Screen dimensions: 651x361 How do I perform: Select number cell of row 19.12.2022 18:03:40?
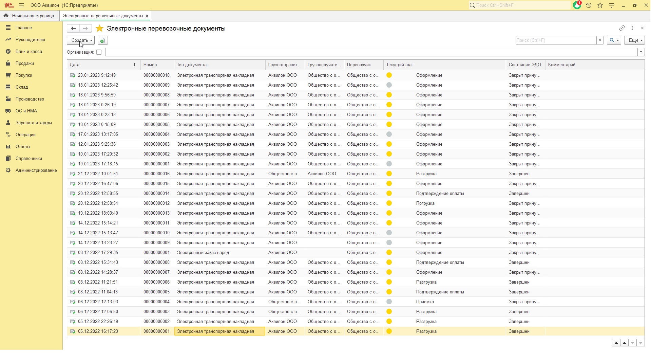157,213
